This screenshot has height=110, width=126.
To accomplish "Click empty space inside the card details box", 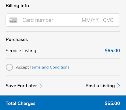I will tap(67, 20).
